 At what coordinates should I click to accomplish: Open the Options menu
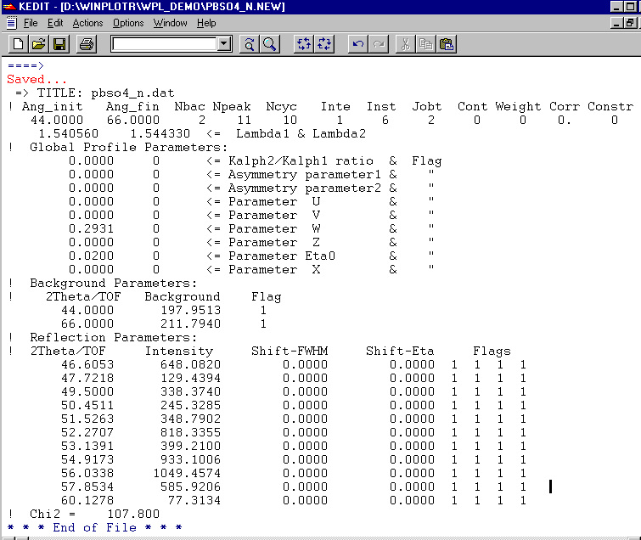pos(128,23)
